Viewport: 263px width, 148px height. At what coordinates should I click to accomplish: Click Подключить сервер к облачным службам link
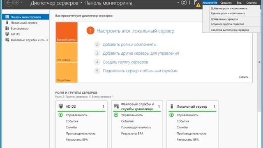140,71
